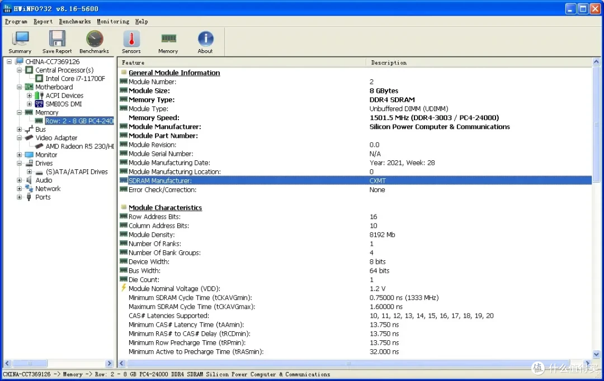Screen dimensions: 604x381
Task: Click the Video Adapter card icon
Action: [x=29, y=137]
